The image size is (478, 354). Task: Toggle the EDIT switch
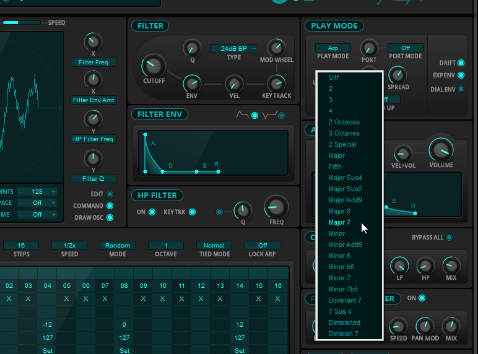tap(110, 194)
